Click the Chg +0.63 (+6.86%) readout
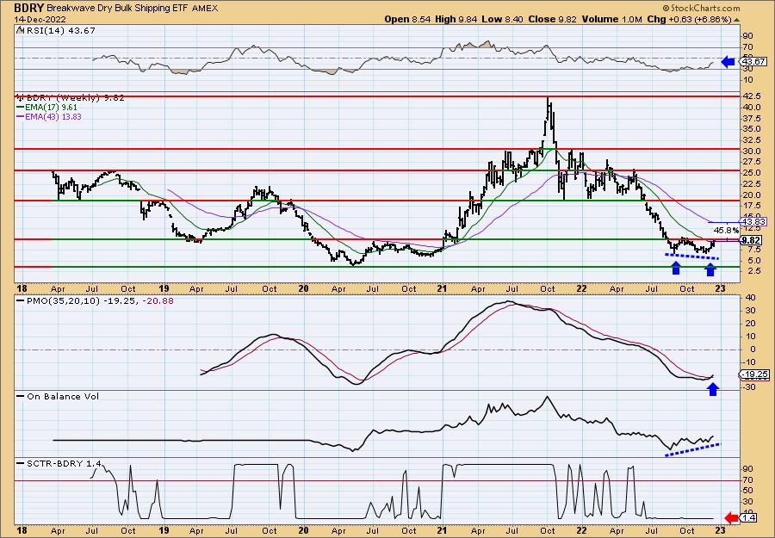This screenshot has width=775, height=538. [x=689, y=19]
